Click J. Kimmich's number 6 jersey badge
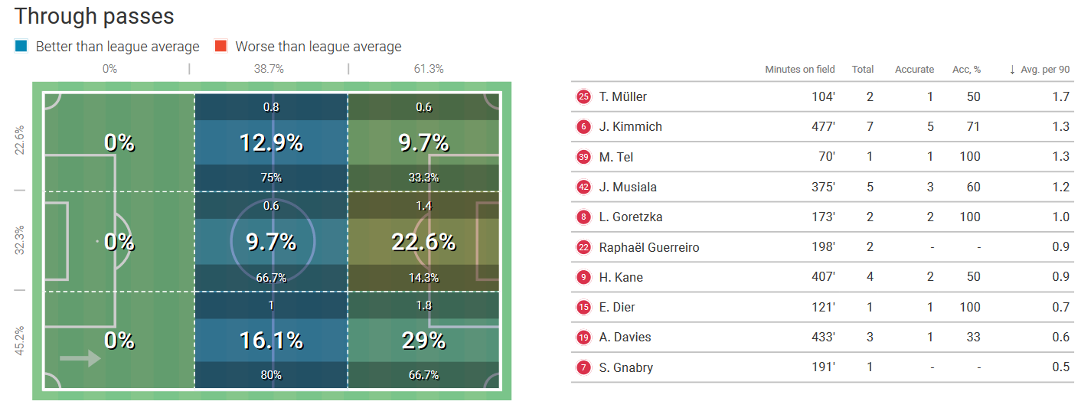The height and width of the screenshot is (411, 1081). (584, 127)
